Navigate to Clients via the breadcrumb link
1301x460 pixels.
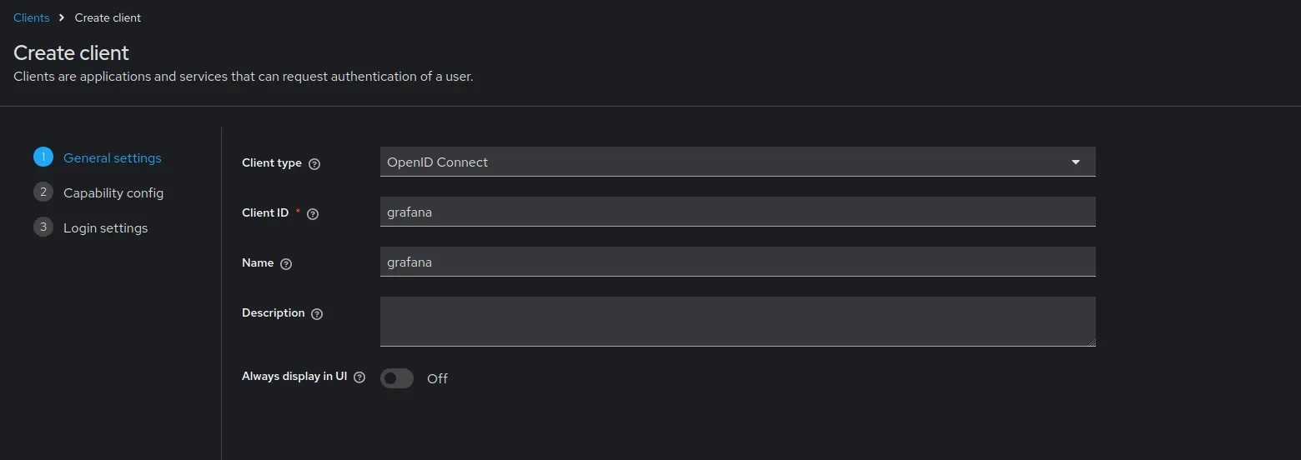32,17
